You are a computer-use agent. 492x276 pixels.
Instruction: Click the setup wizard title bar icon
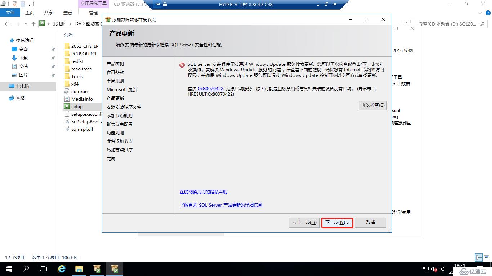coord(108,19)
